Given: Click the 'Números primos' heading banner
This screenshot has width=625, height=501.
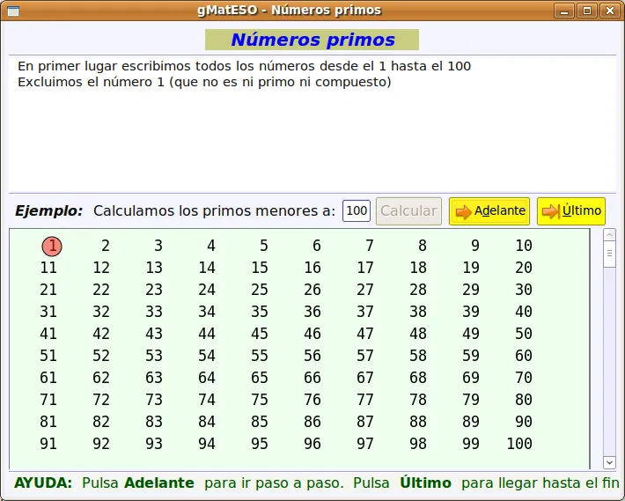Looking at the screenshot, I should click(312, 40).
